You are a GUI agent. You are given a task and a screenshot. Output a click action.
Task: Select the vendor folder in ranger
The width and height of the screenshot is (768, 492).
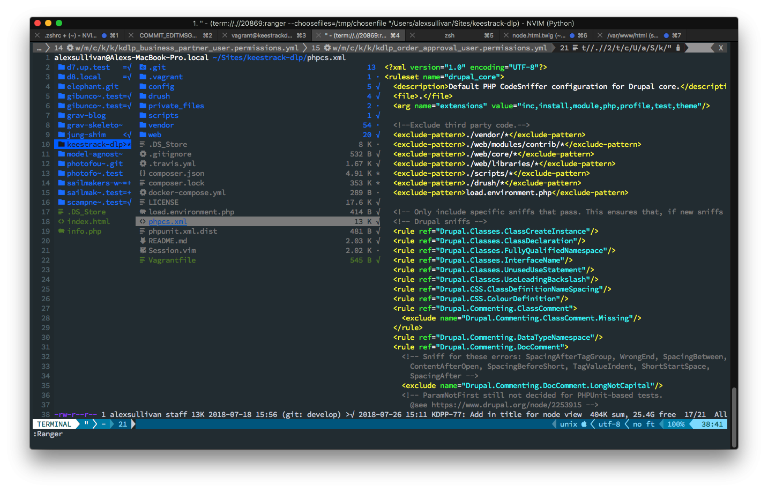pyautogui.click(x=161, y=125)
